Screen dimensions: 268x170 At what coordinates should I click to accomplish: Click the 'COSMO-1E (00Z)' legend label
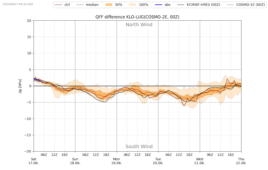pos(251,5)
